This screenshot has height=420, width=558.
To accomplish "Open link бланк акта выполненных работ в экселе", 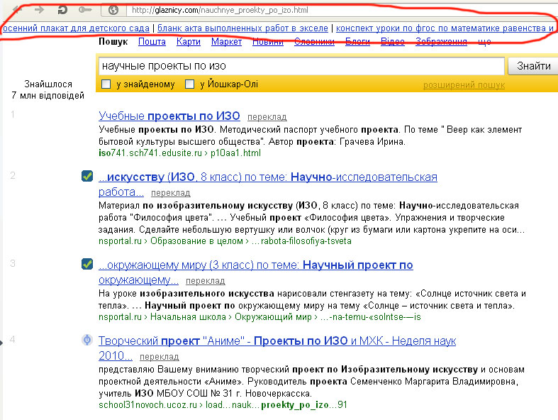I will (x=242, y=28).
